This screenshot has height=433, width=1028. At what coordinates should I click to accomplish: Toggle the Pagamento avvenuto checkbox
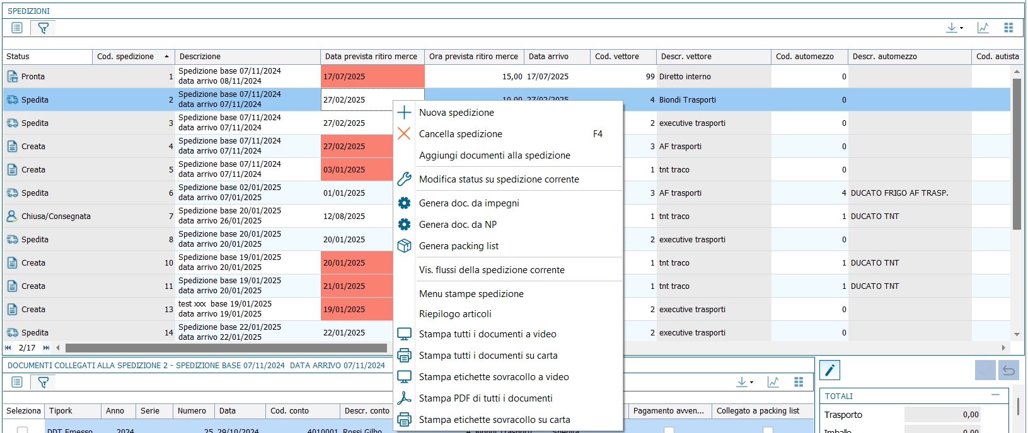pyautogui.click(x=669, y=430)
